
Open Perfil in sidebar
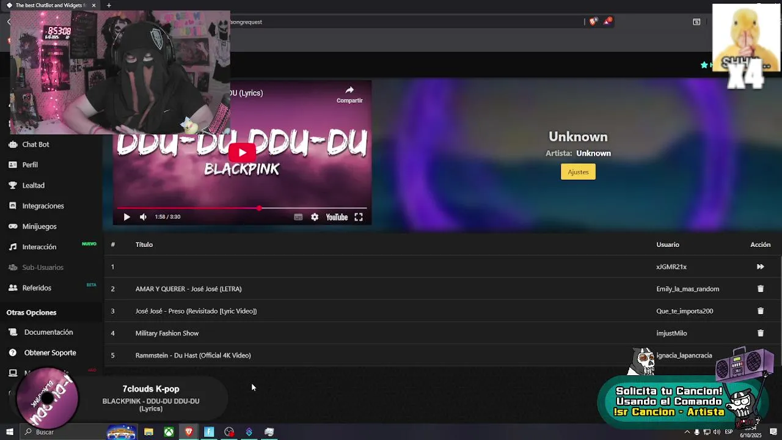30,165
